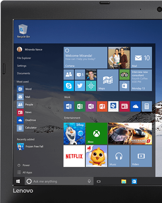Launch Calculator from the Most used list
This screenshot has height=203, width=162.
27,128
